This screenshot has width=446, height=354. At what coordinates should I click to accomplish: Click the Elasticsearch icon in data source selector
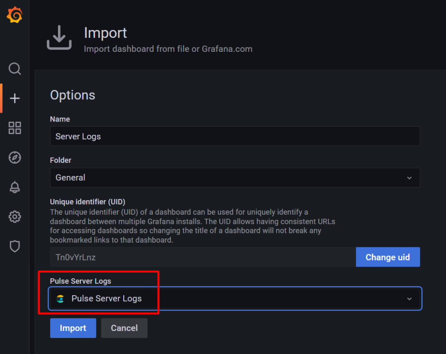[61, 299]
